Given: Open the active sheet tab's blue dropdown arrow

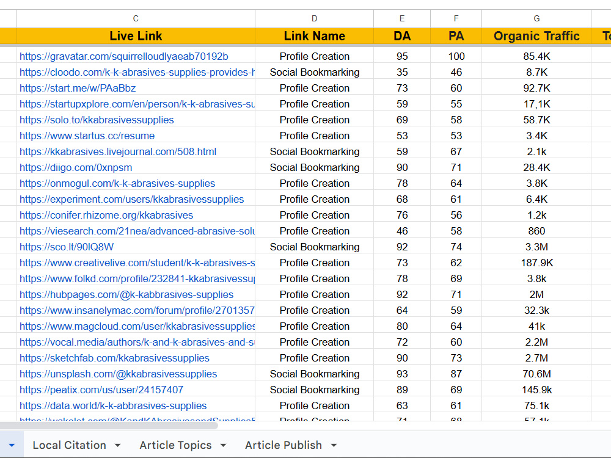Looking at the screenshot, I should (12, 445).
